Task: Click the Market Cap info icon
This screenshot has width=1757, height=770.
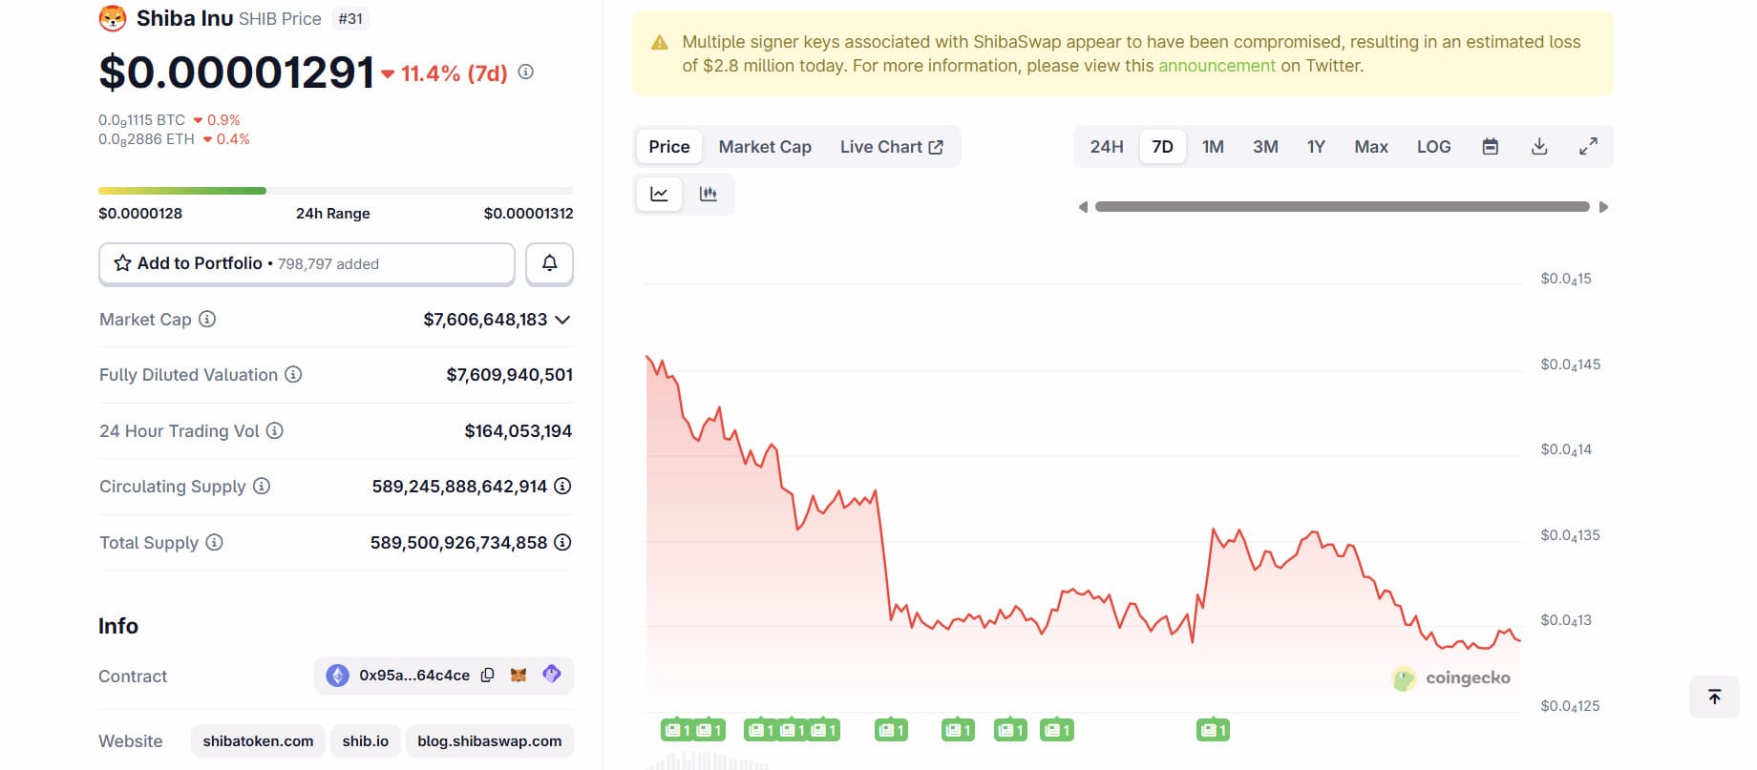Action: 207,319
